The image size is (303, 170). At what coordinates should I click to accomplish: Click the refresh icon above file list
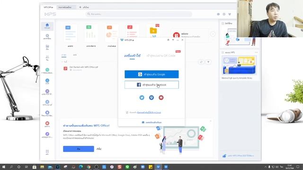click(x=201, y=62)
